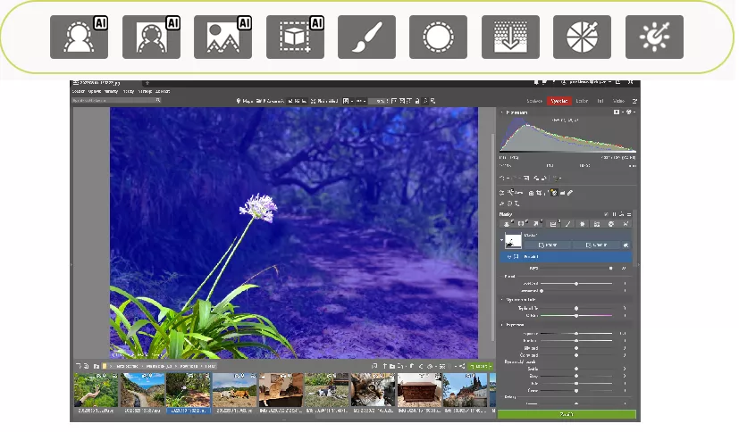Choose the AI portrait selection icon
The image size is (739, 432).
click(x=150, y=37)
